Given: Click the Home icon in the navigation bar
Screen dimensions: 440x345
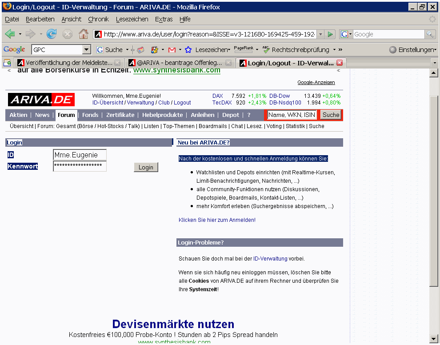Looking at the screenshot, I should 83,34.
